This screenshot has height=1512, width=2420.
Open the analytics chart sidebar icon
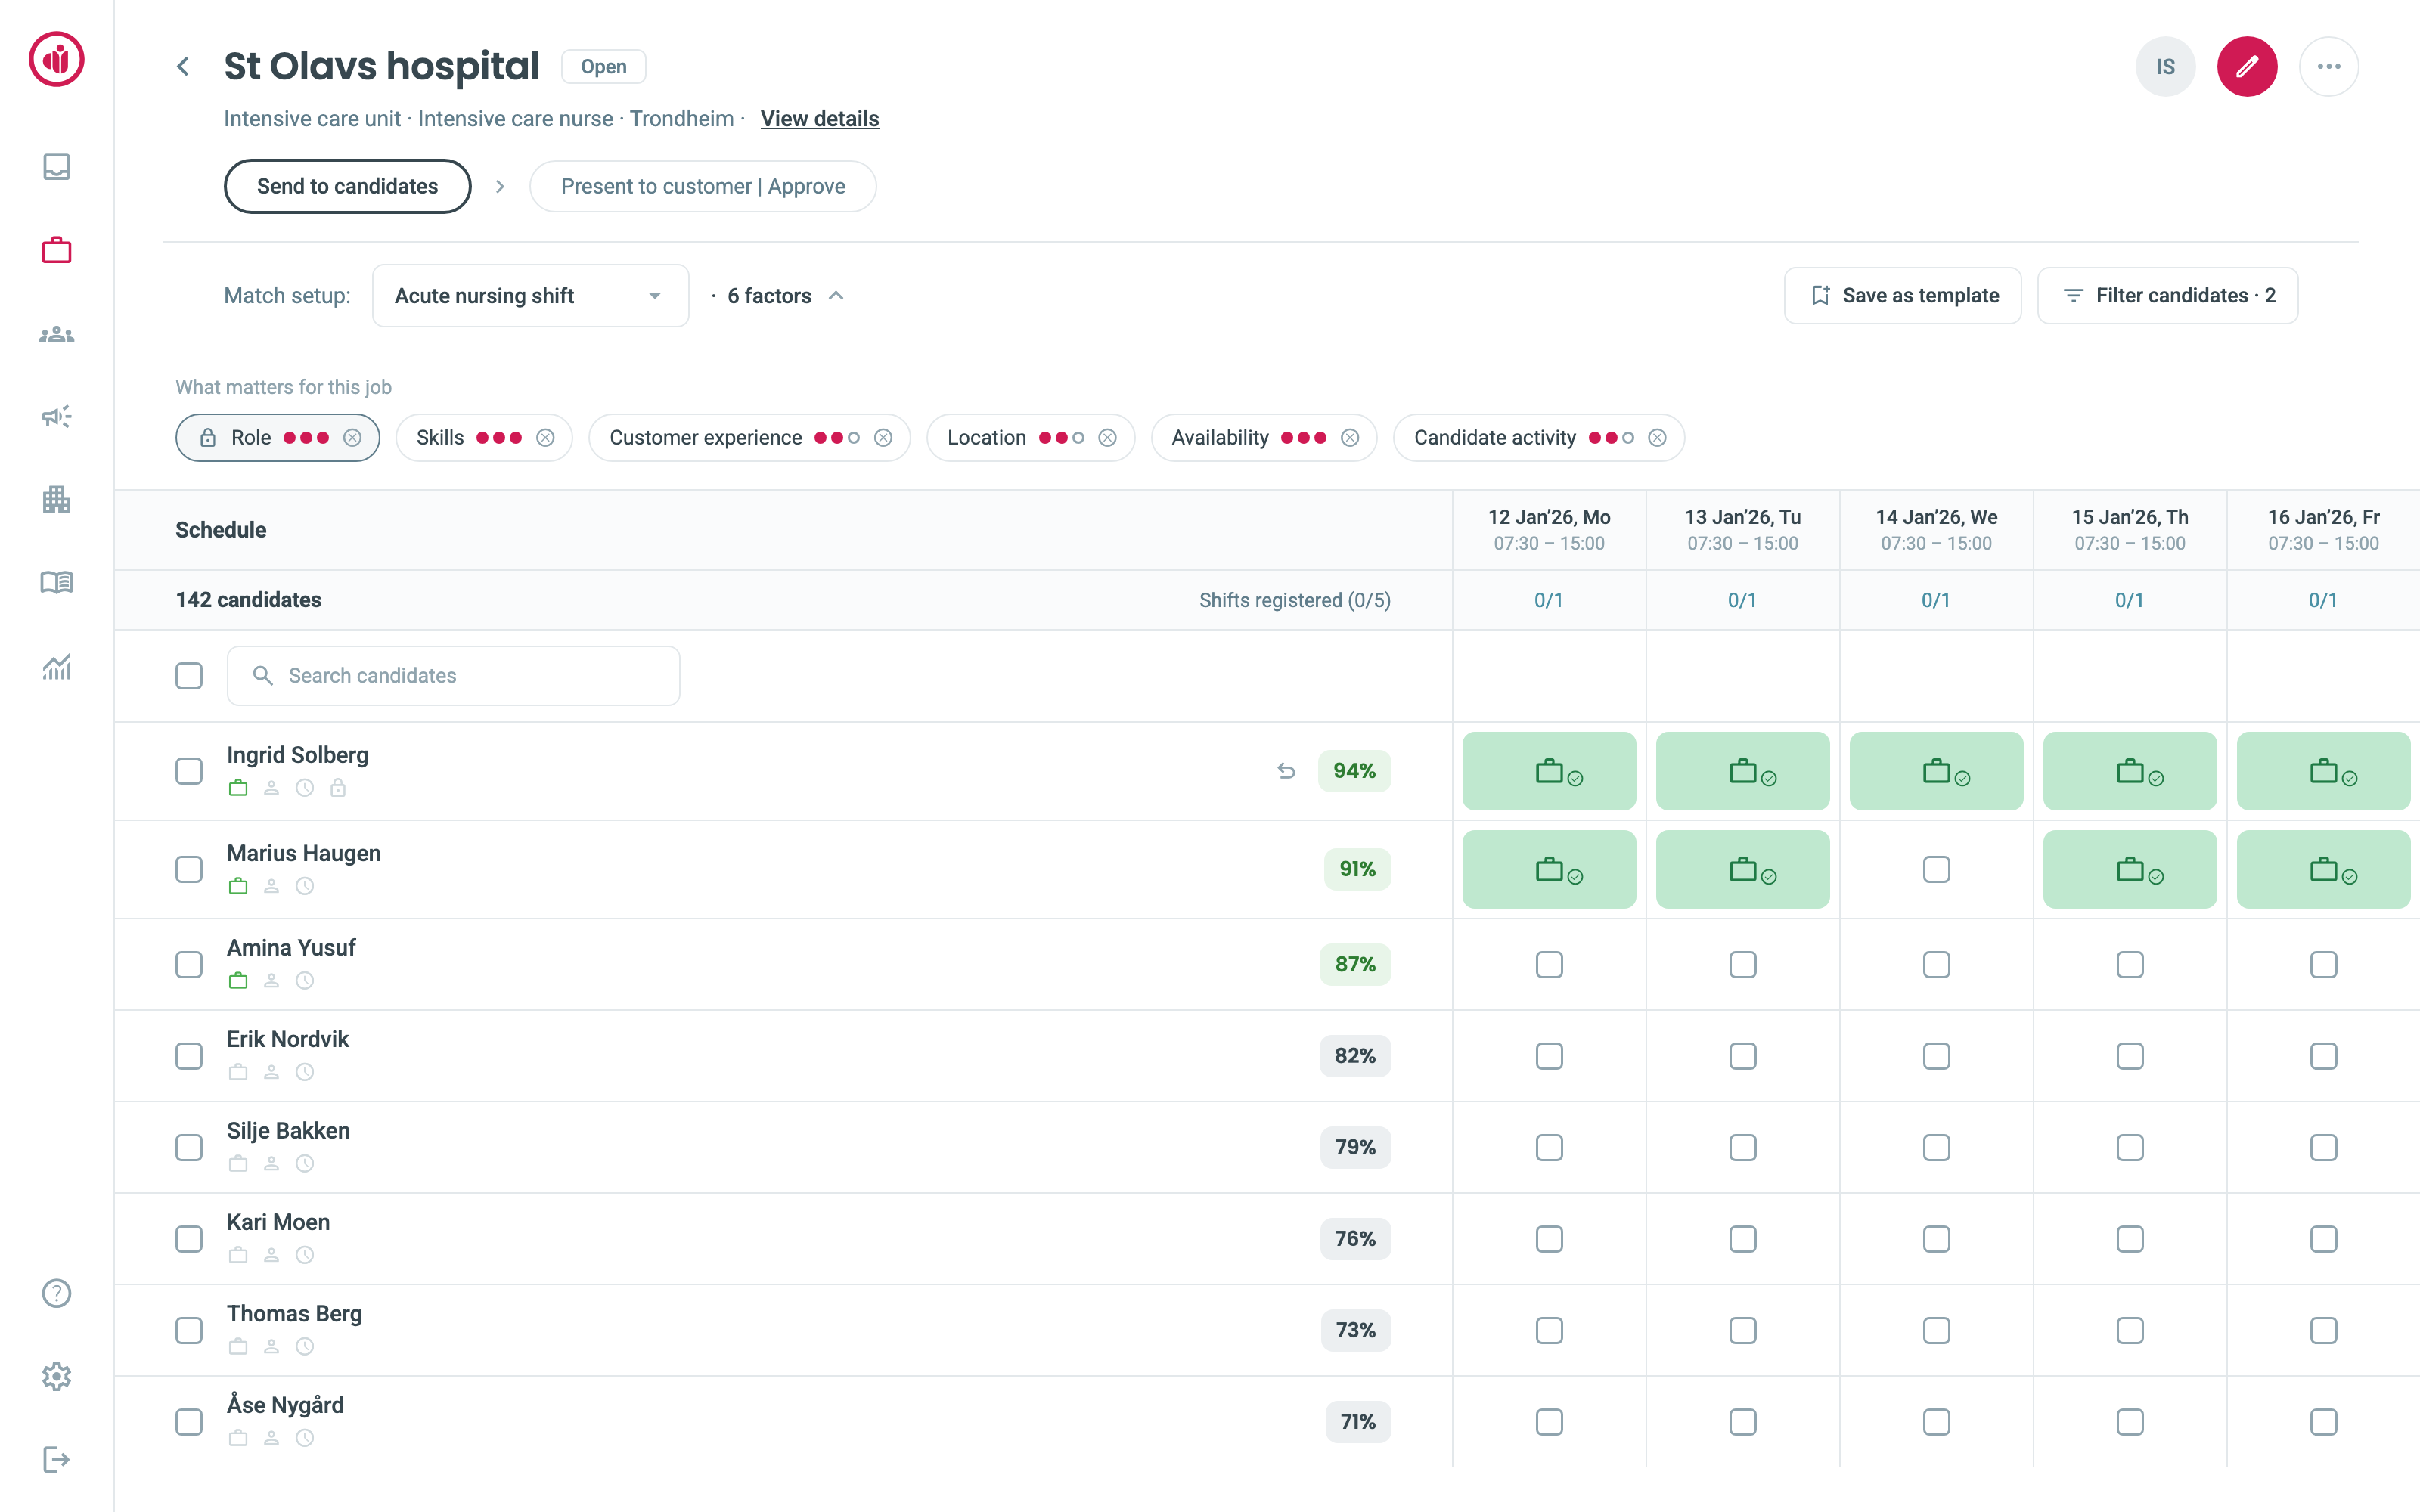[57, 666]
